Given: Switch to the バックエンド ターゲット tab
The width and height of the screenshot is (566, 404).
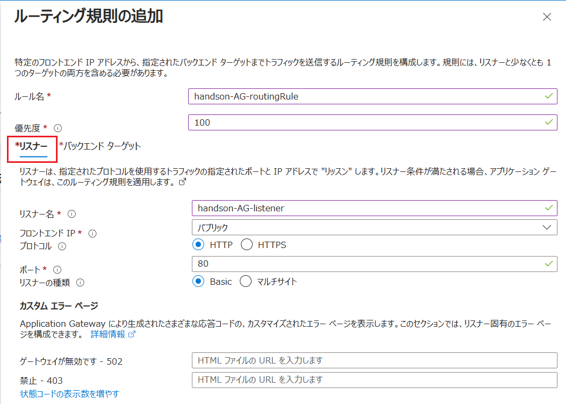Looking at the screenshot, I should pos(100,146).
